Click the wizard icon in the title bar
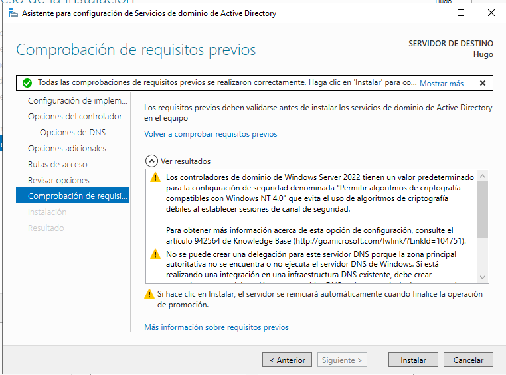This screenshot has height=375, width=506. click(11, 13)
